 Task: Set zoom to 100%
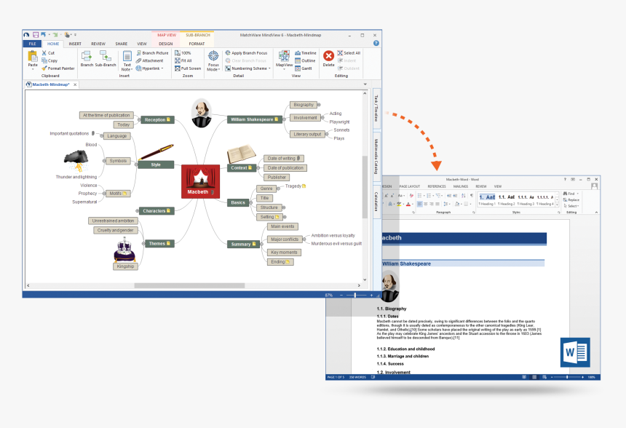tap(183, 52)
